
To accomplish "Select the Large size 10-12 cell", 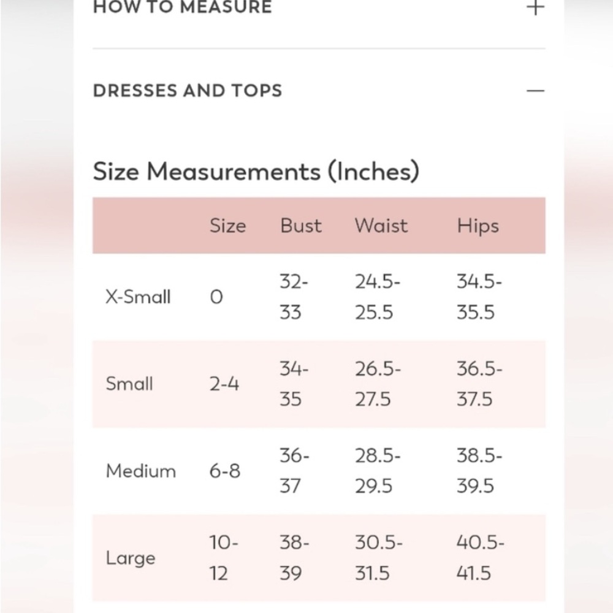I will click(x=223, y=558).
